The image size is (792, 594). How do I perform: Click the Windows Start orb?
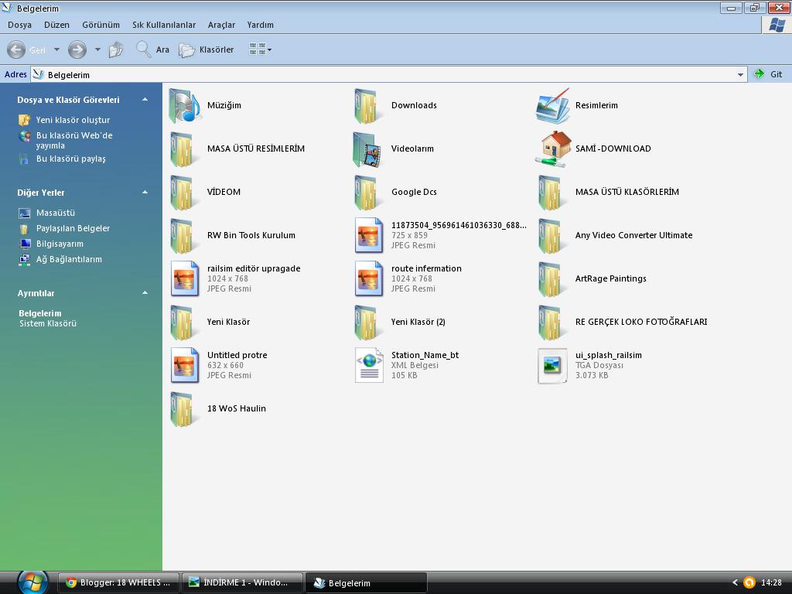tap(32, 582)
